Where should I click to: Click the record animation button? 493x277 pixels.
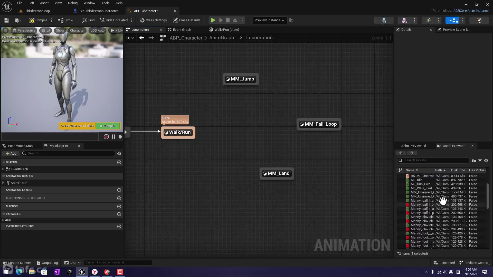click(x=106, y=137)
